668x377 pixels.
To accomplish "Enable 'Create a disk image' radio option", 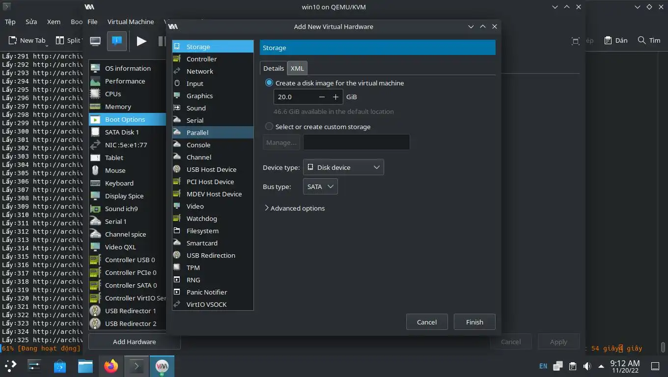I will (269, 83).
